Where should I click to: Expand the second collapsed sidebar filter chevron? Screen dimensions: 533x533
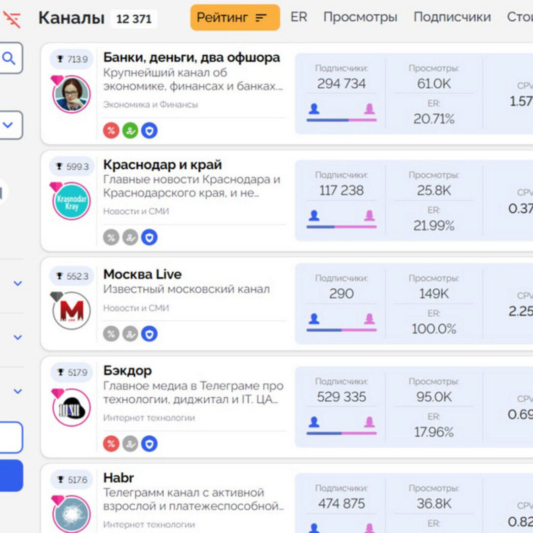(18, 338)
